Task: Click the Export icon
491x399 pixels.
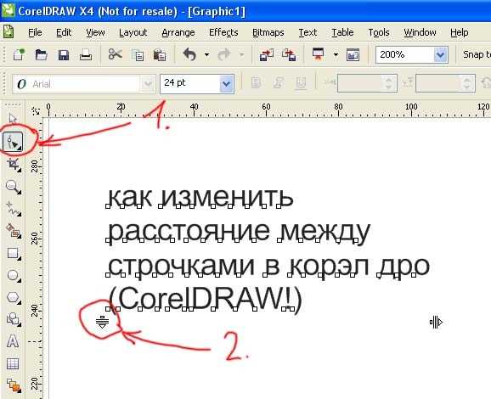Action: 289,55
